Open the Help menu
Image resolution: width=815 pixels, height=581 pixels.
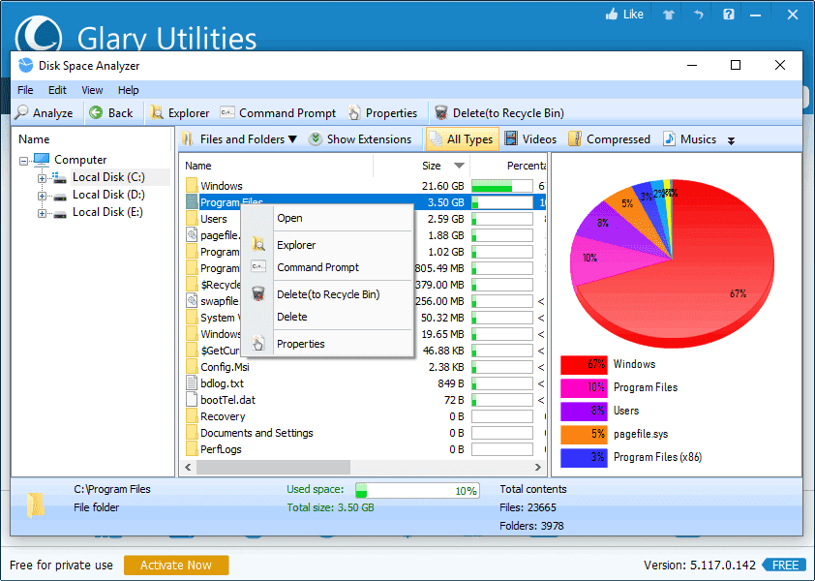(128, 90)
